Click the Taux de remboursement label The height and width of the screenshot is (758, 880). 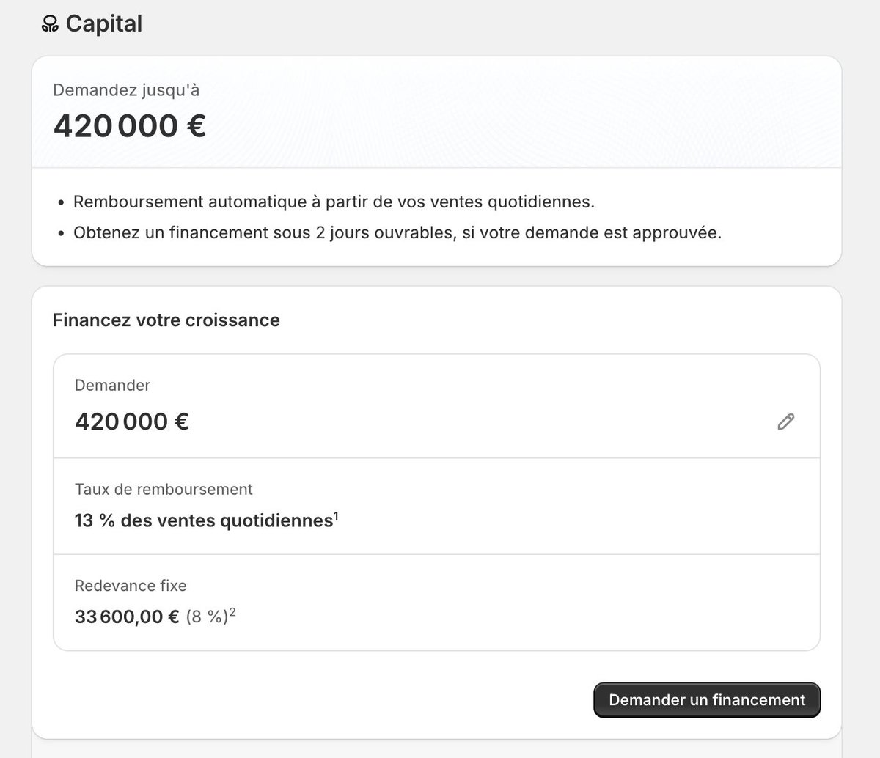pos(164,489)
